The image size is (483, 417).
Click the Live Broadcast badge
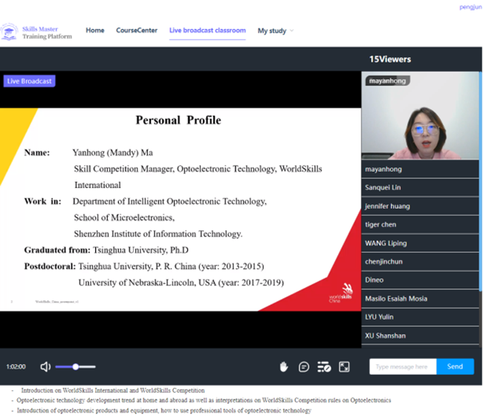(29, 81)
